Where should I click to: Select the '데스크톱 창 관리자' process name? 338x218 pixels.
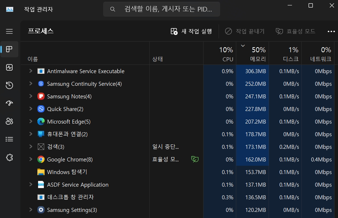[70, 197]
